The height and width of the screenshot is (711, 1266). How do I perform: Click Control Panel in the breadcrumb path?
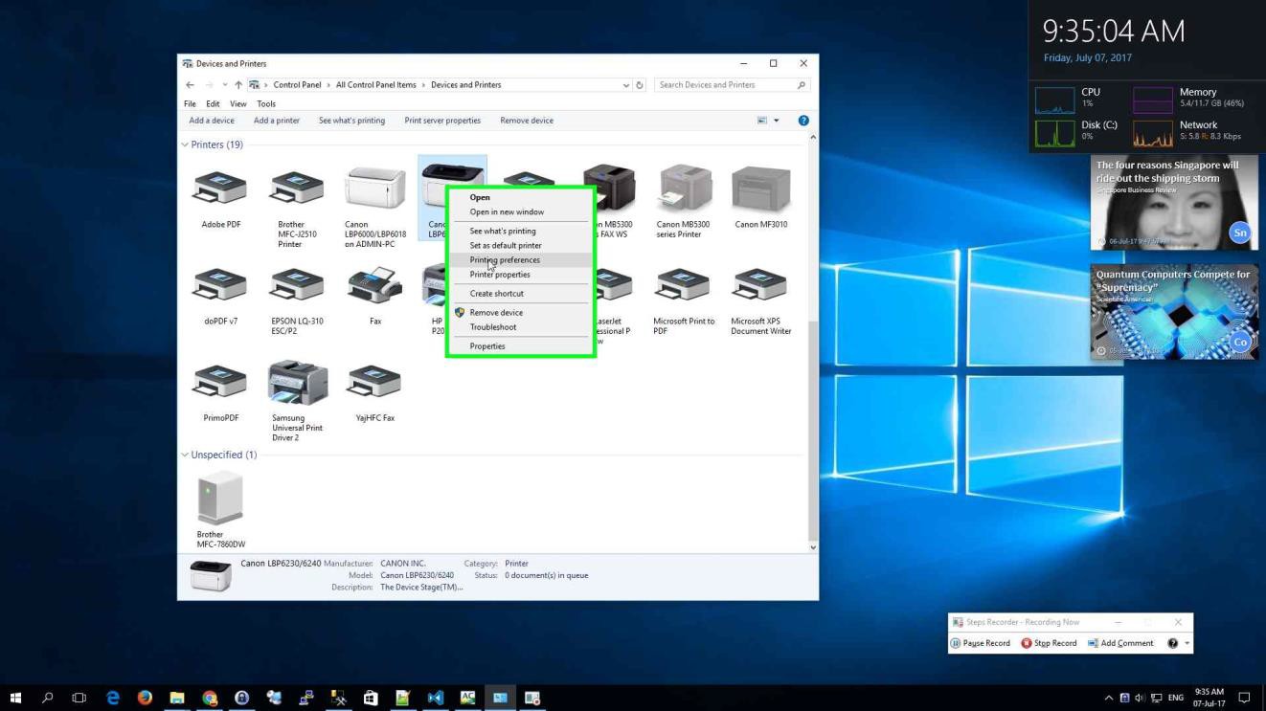click(297, 85)
